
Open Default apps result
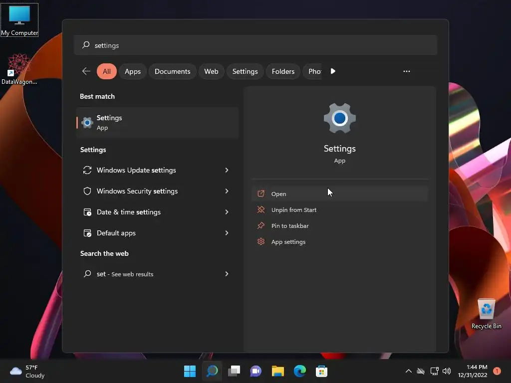(x=157, y=233)
